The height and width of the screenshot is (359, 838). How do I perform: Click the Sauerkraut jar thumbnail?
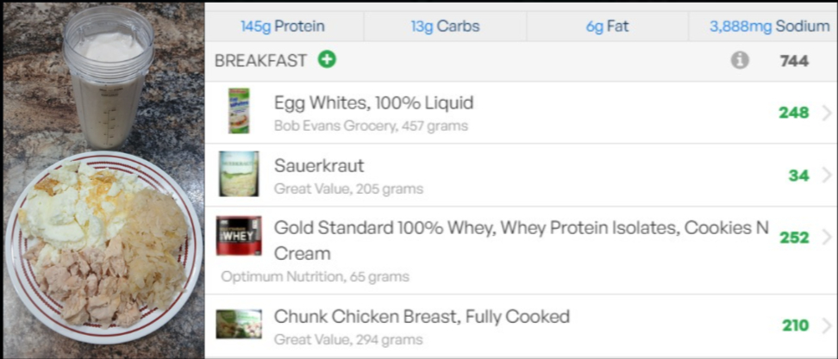239,174
